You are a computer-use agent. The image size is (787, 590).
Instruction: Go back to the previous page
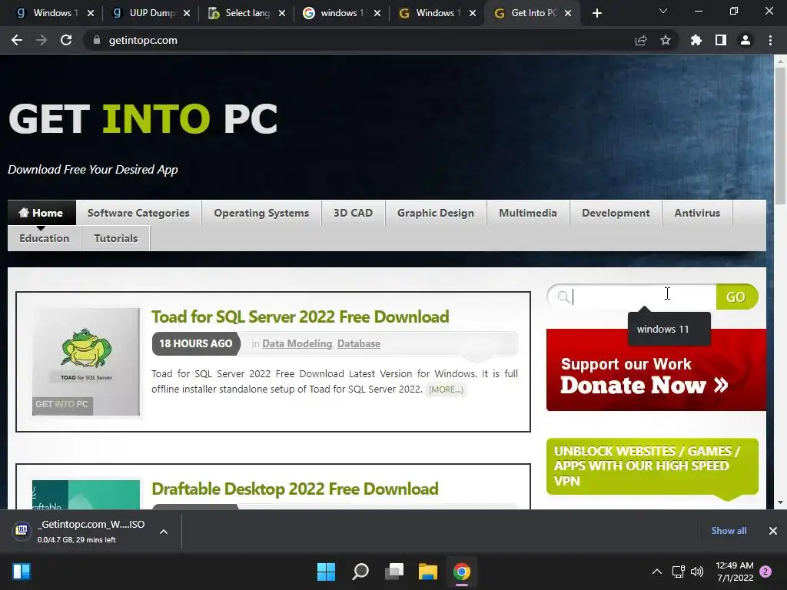point(17,40)
